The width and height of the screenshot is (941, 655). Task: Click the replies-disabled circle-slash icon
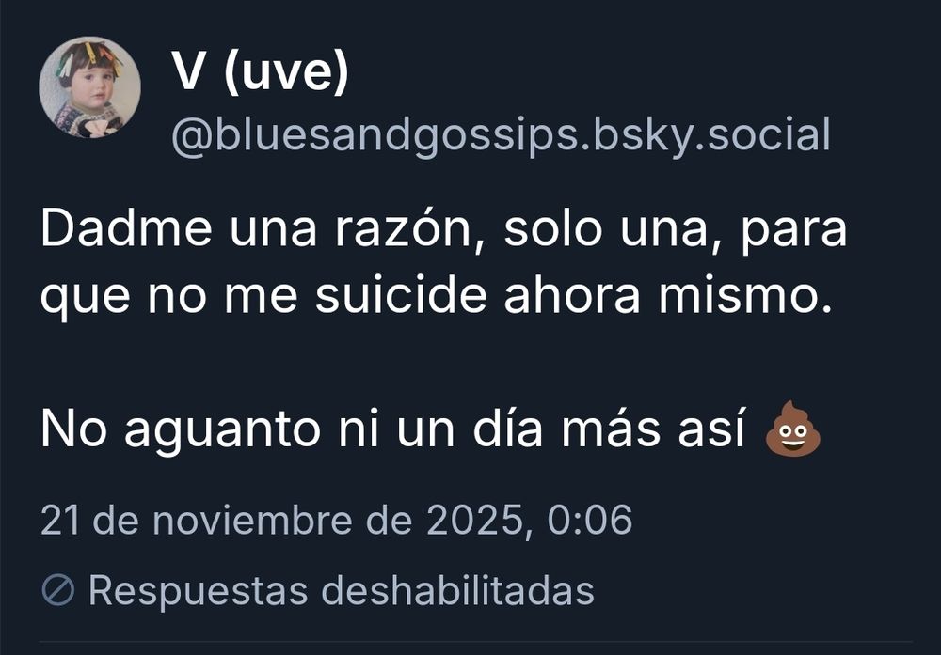pos(58,590)
